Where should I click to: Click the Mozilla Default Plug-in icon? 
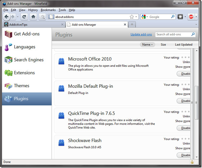click(61, 88)
